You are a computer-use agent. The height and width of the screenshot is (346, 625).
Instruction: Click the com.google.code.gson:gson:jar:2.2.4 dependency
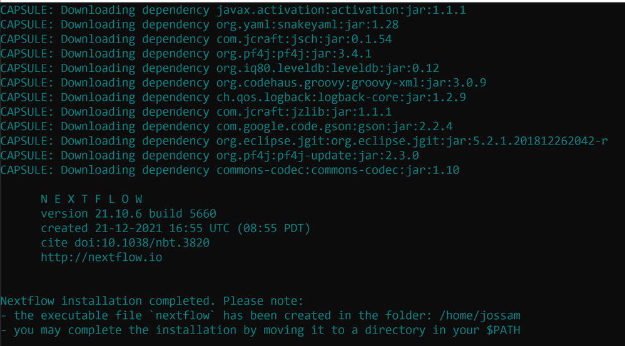pyautogui.click(x=335, y=126)
